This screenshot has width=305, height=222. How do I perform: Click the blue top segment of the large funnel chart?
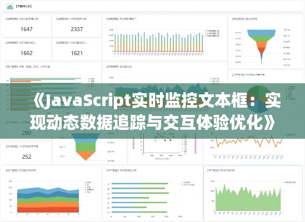(x=262, y=32)
